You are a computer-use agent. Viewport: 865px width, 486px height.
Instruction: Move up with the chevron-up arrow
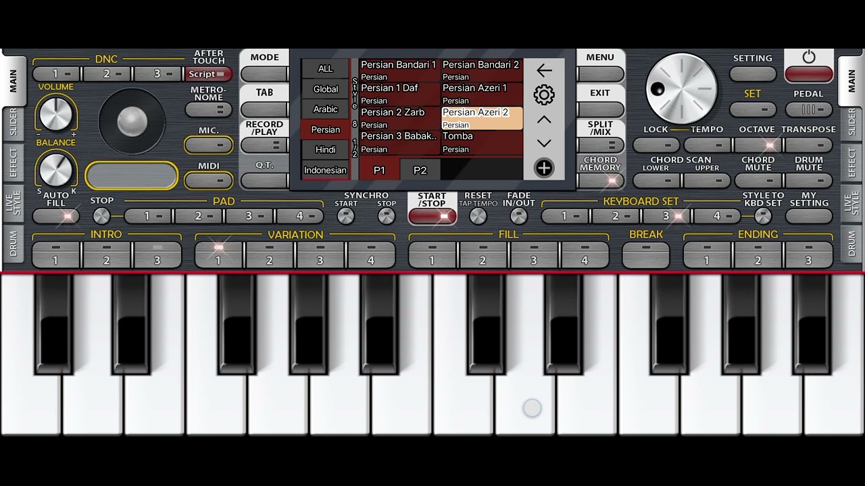coord(544,119)
